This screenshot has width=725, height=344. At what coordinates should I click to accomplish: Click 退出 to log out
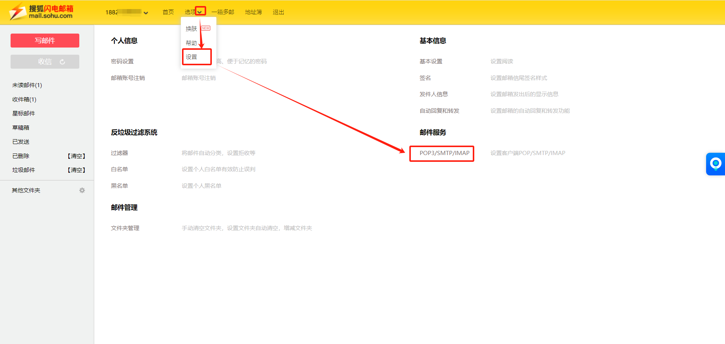pyautogui.click(x=278, y=12)
